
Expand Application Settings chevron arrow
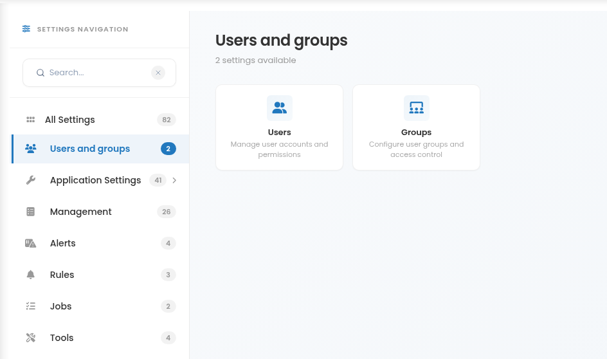pos(174,180)
